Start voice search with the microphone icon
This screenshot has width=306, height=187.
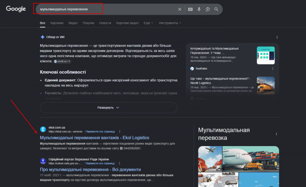pyautogui.click(x=199, y=9)
